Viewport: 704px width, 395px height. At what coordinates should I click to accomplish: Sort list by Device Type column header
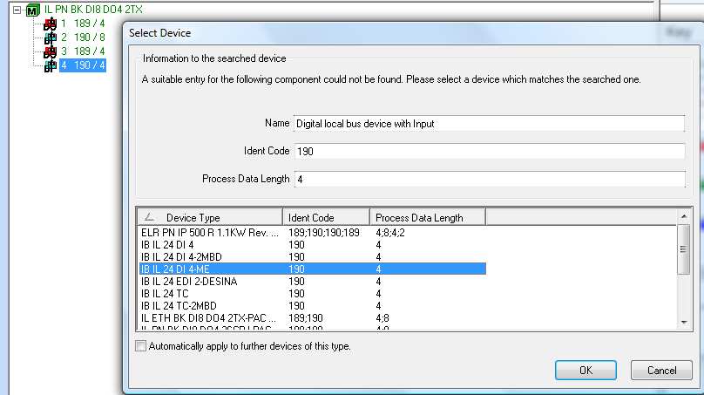coord(210,217)
